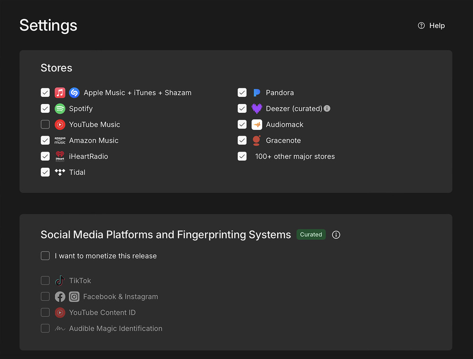Check 'I want to monetize this release'
Image resolution: width=473 pixels, height=359 pixels.
45,256
